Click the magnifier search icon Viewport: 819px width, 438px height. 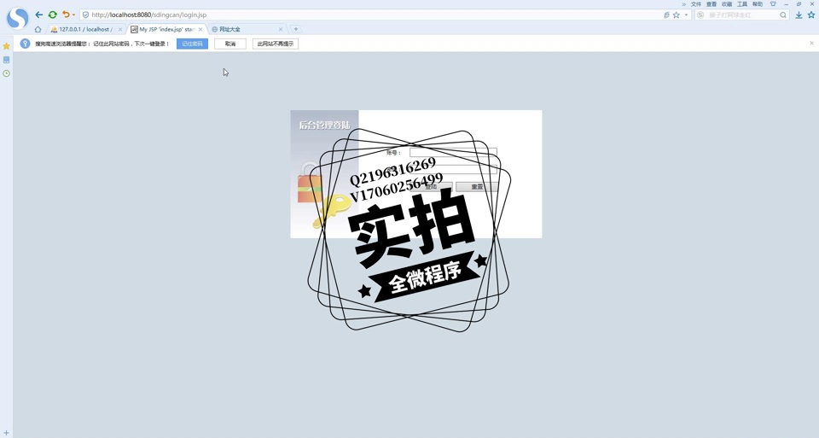click(x=783, y=15)
